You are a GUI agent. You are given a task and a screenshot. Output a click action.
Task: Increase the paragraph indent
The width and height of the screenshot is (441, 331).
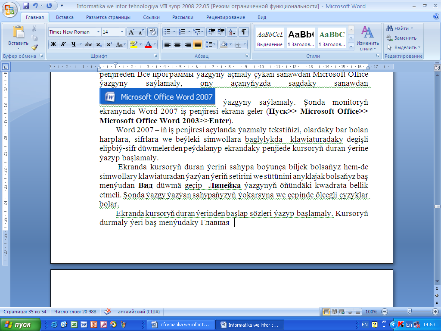pos(221,32)
